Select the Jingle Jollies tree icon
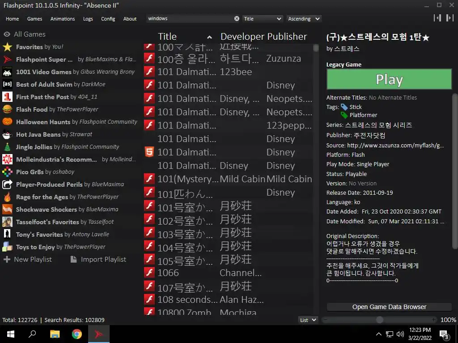The height and width of the screenshot is (343, 458). [7, 146]
